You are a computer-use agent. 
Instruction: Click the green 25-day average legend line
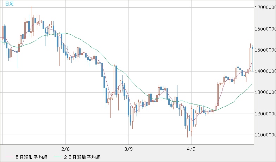tap(58, 157)
